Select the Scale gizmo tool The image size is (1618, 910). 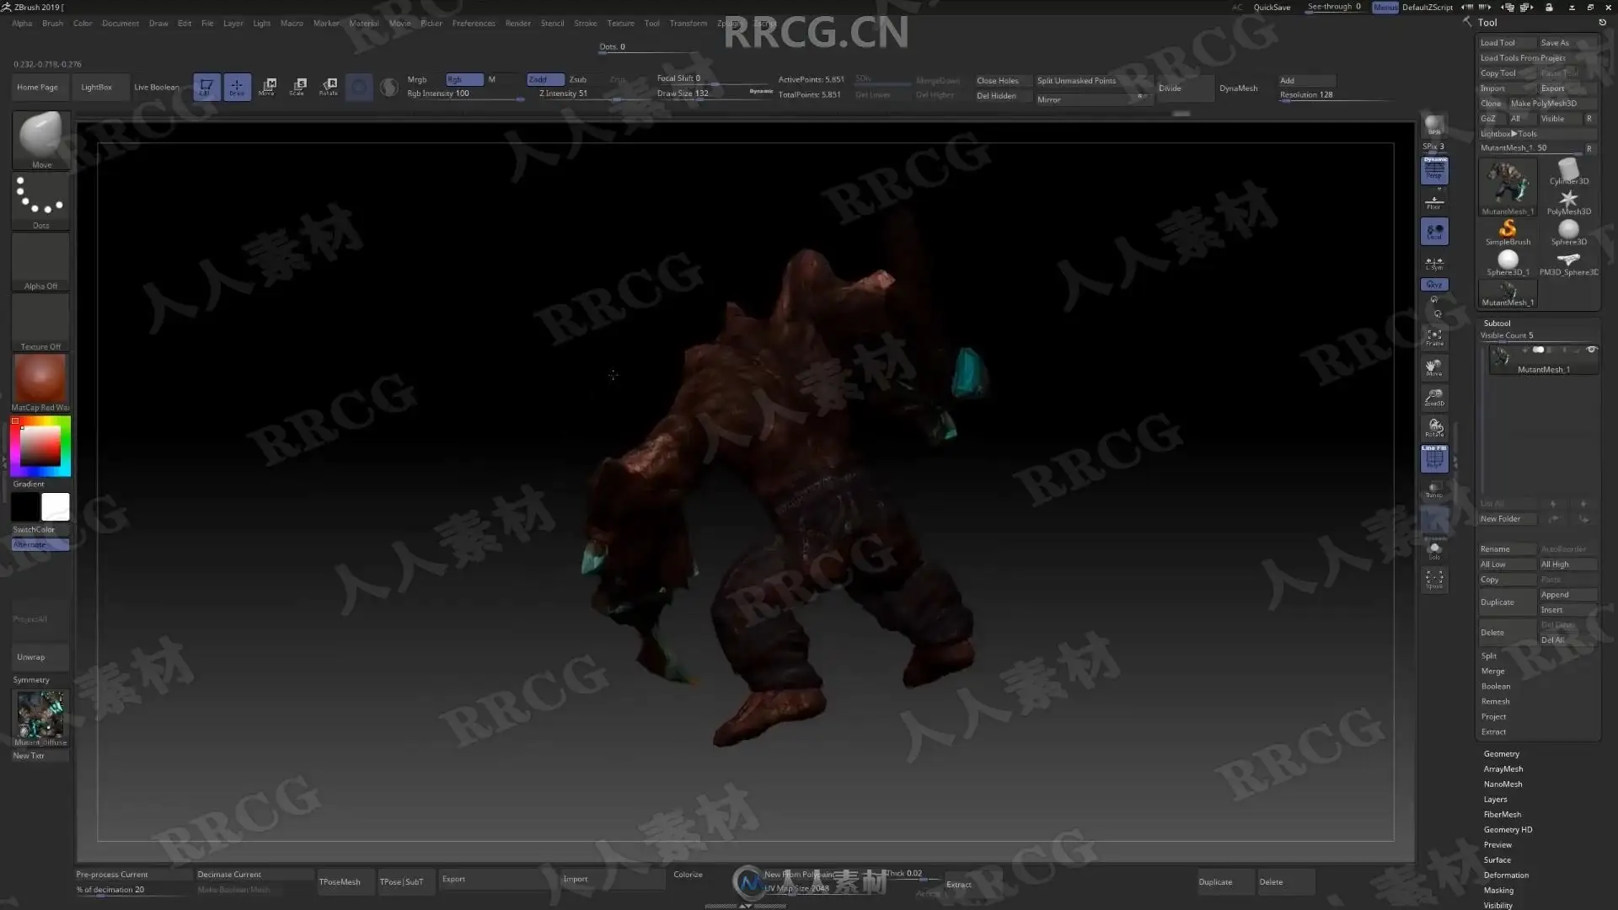click(297, 87)
